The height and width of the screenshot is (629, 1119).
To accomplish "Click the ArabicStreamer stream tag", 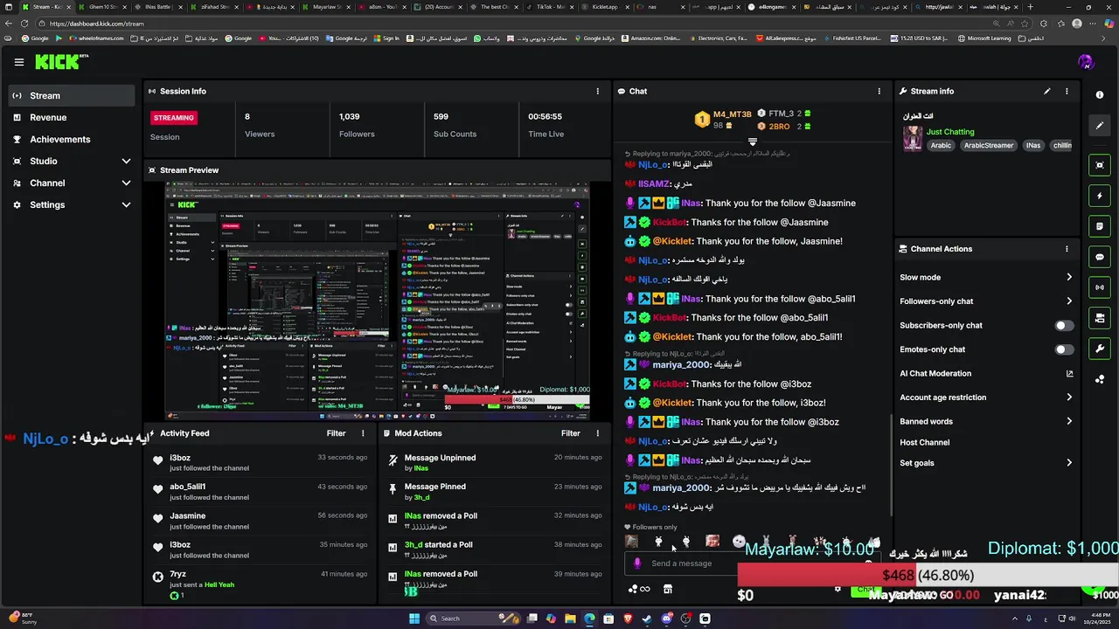I will pos(989,146).
